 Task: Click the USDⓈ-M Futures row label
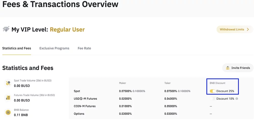tap(85, 99)
